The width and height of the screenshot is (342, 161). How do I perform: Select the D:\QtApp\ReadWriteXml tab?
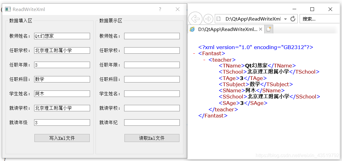pos(226,29)
